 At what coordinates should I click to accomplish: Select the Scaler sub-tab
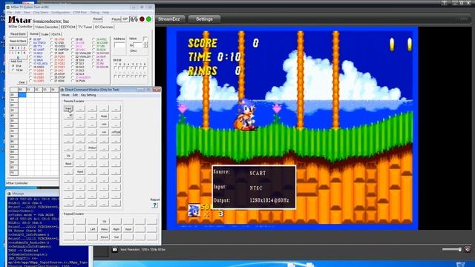pos(45,34)
